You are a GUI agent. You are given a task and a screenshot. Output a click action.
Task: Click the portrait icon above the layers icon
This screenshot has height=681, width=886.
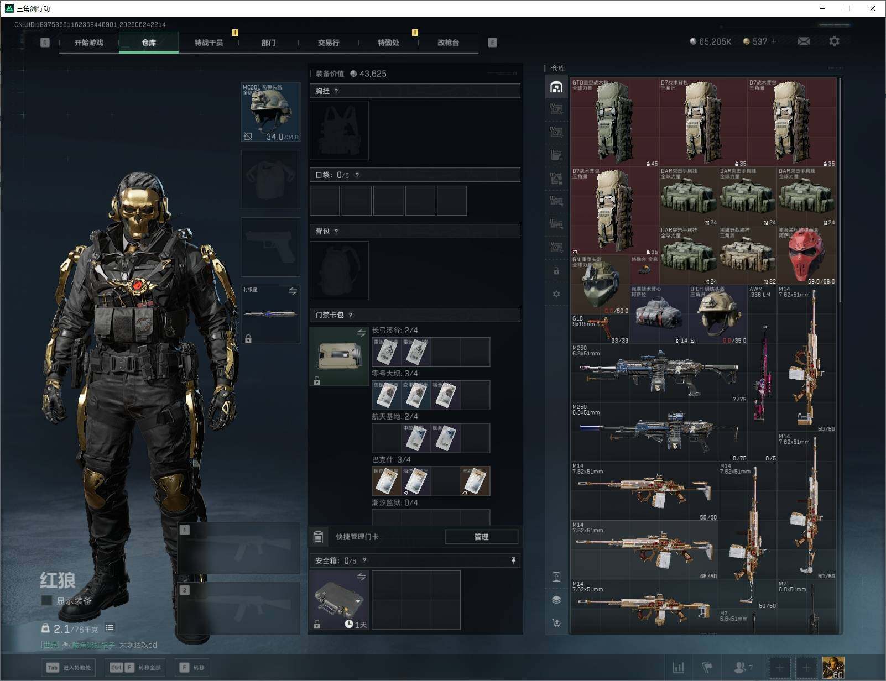point(556,577)
